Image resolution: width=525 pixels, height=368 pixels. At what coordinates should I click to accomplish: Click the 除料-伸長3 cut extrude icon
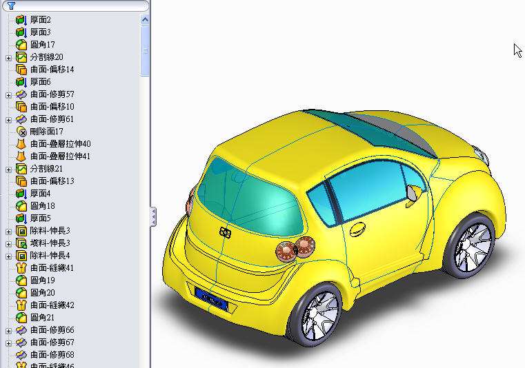(21, 231)
